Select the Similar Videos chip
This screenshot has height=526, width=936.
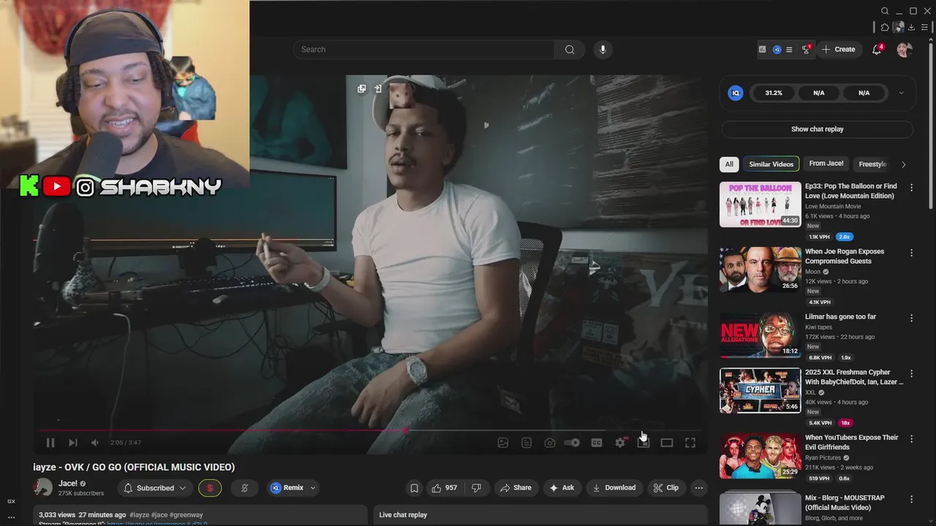click(x=771, y=164)
